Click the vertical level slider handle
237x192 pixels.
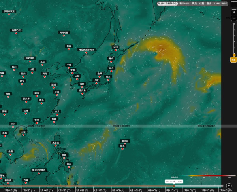point(234,55)
